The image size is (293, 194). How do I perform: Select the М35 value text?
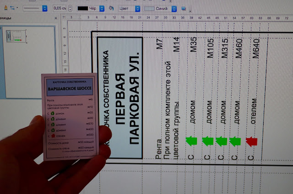tap(193, 44)
